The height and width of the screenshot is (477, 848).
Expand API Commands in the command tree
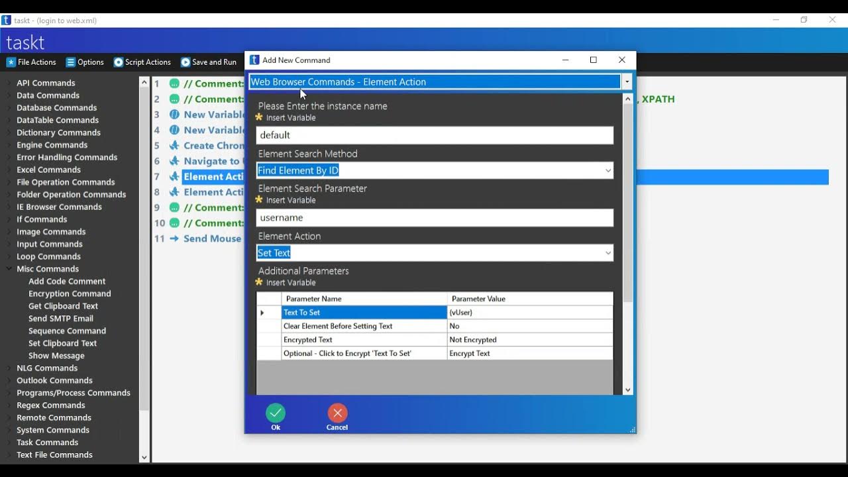(9, 83)
